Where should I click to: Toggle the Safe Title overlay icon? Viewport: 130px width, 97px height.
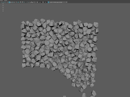coord(5,2)
